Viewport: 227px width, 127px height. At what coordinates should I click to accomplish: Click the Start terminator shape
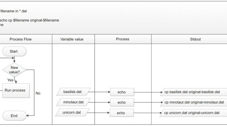tap(14, 52)
